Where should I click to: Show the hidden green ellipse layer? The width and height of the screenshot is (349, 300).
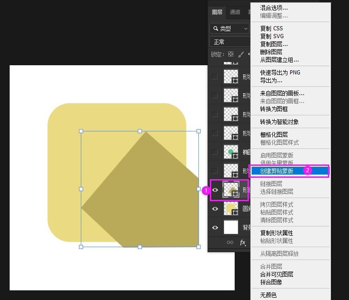pyautogui.click(x=214, y=152)
